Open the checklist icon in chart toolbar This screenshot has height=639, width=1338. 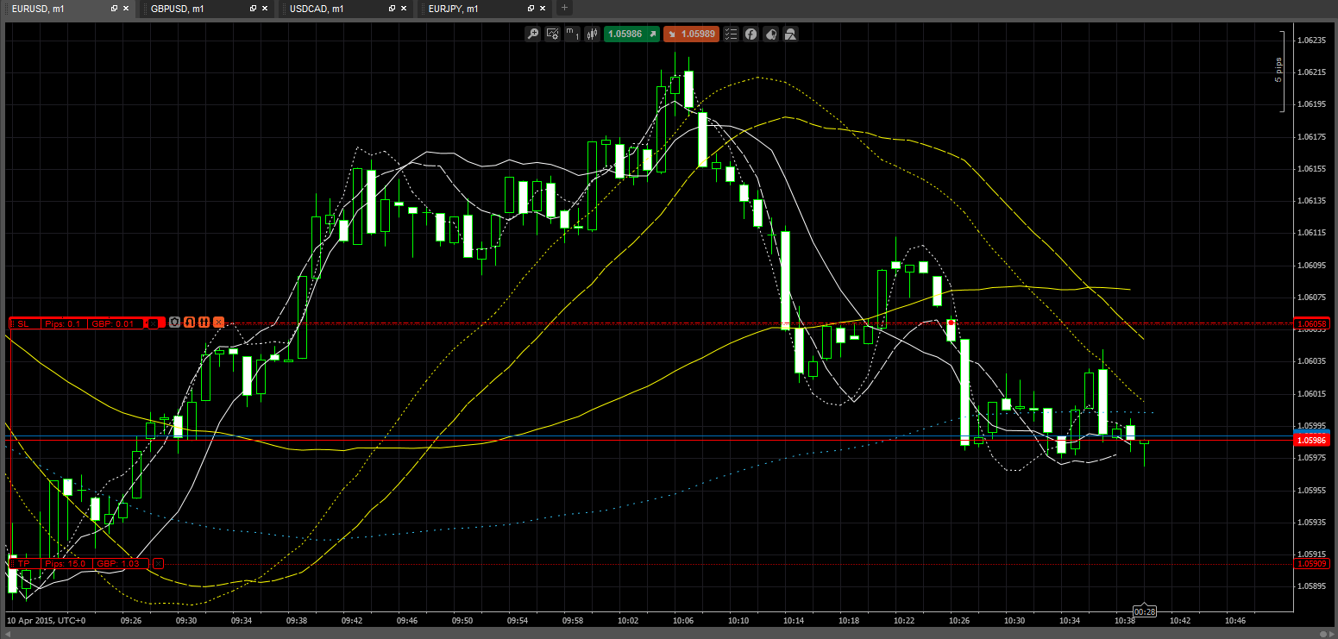(x=732, y=34)
